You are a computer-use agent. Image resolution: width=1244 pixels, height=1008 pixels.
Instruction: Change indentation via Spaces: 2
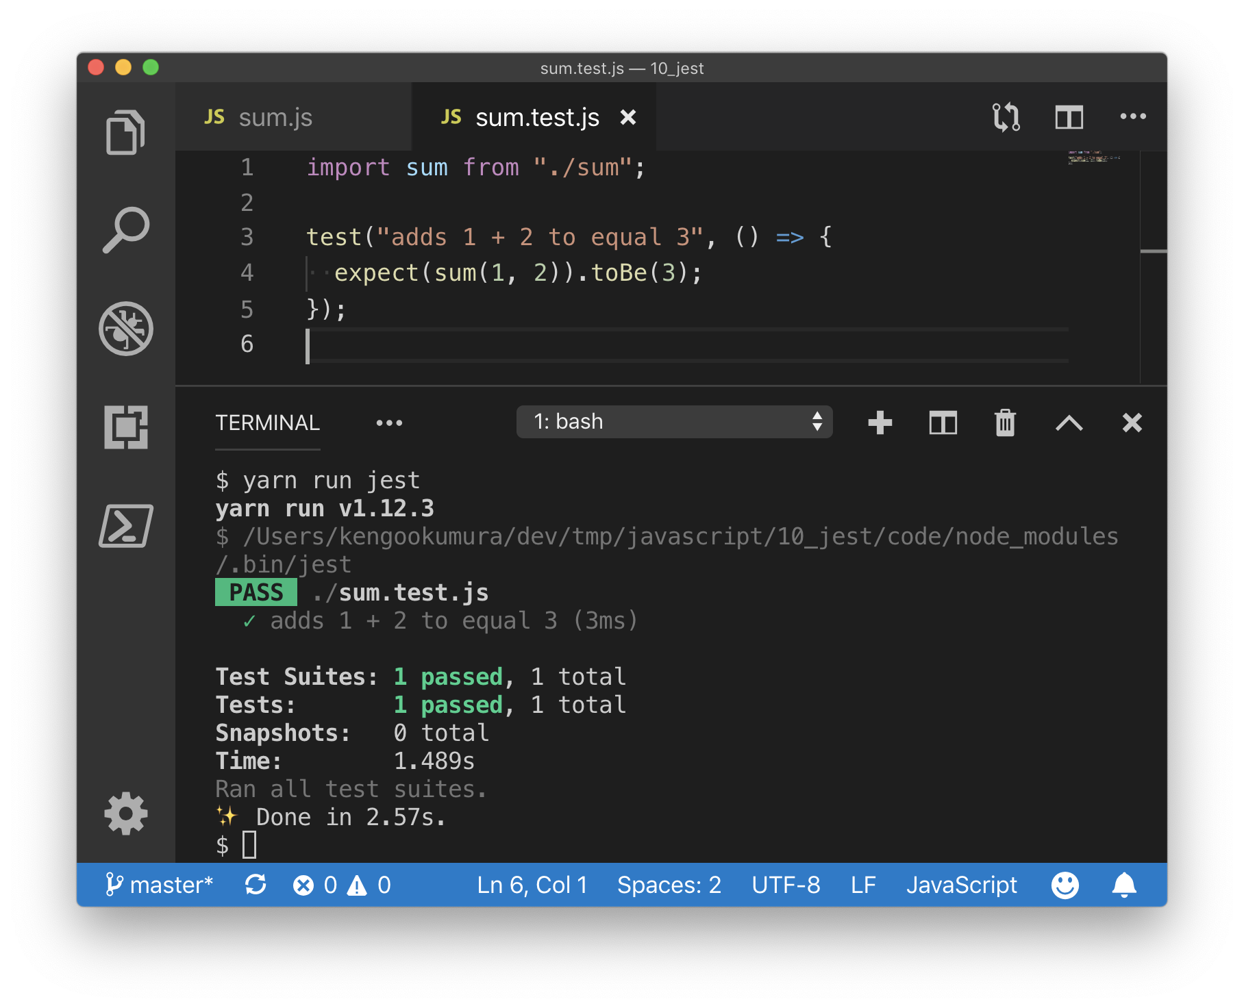pos(669,885)
